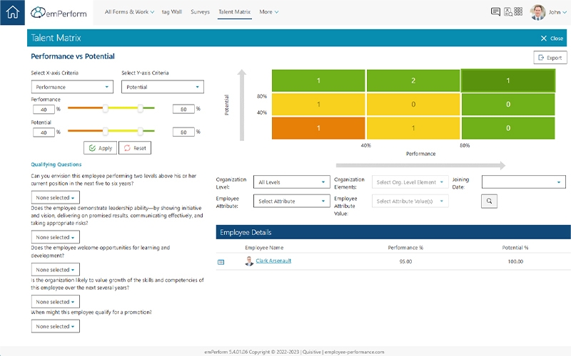Open the X-axis Performance criteria dropdown
Screen dimensions: 571x356
[72, 87]
